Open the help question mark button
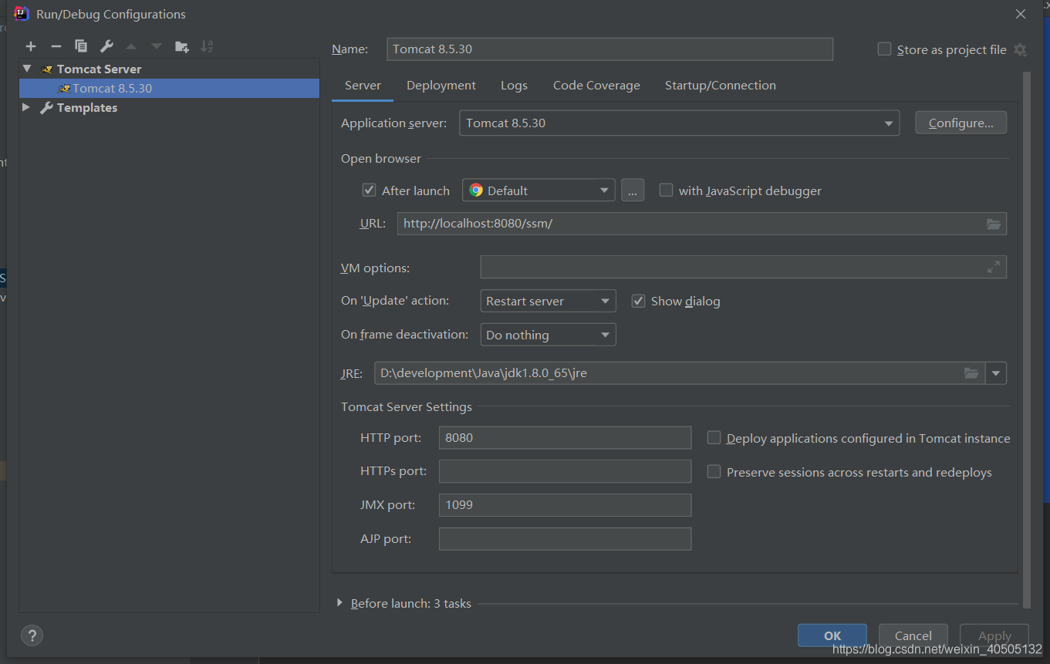Viewport: 1050px width, 664px height. pos(32,635)
